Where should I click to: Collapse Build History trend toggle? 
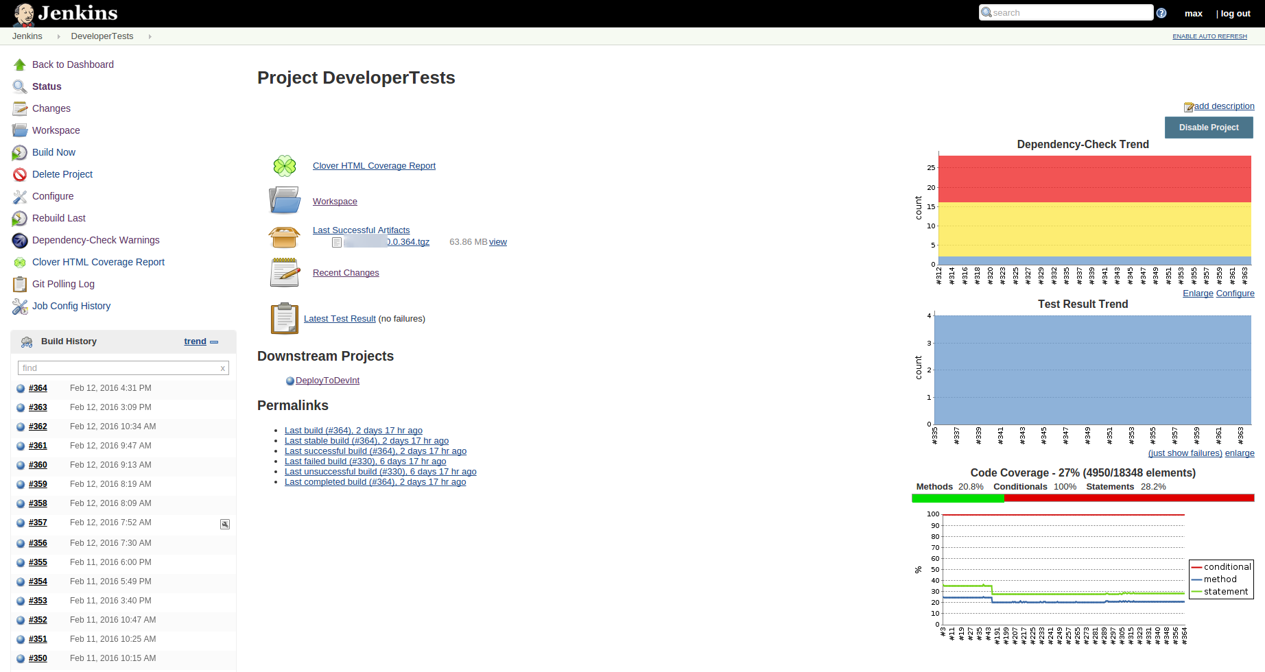tap(214, 341)
